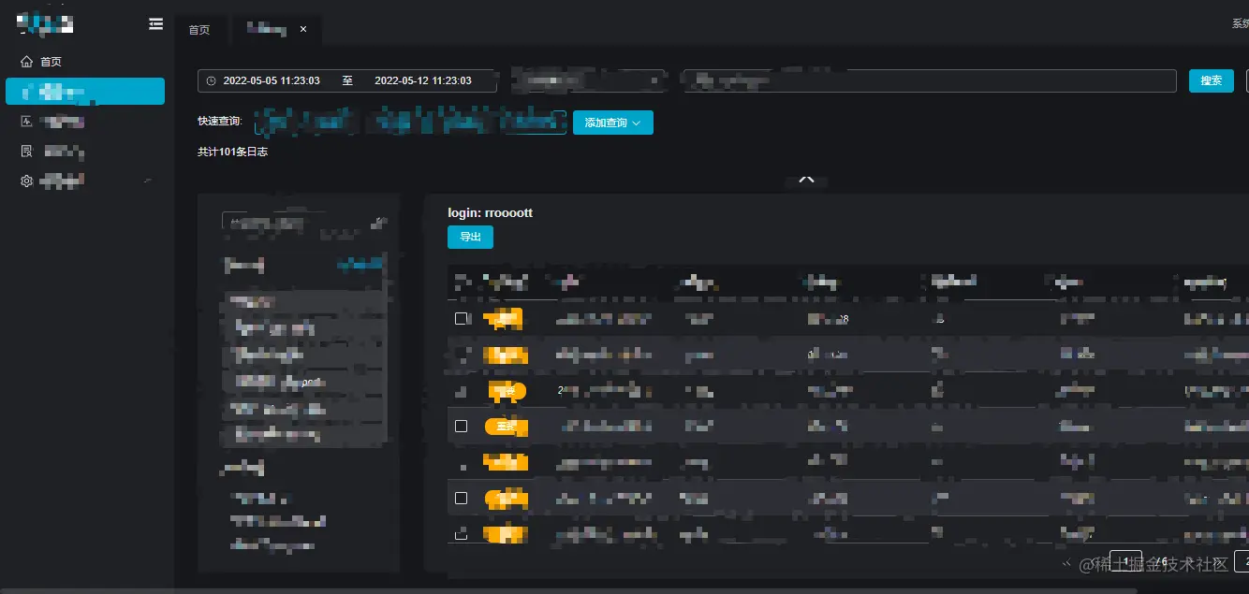
Task: Click the start date 2022-05-05 11:23:03
Action: [272, 81]
